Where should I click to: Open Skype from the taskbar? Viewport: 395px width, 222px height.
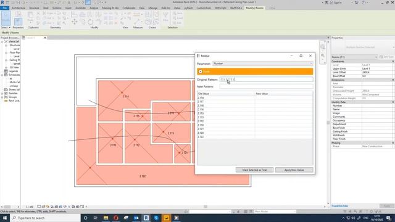[x=156, y=218]
